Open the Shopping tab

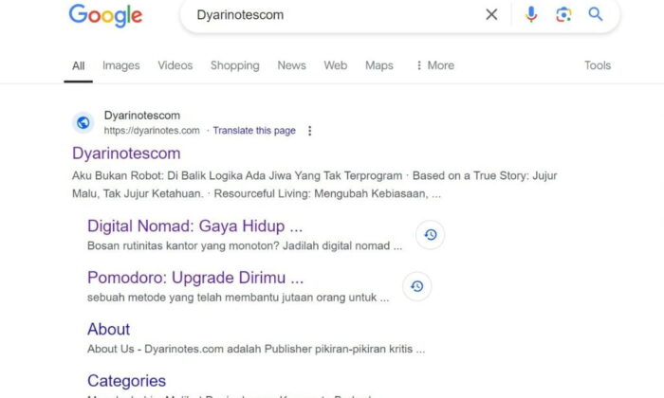[235, 65]
